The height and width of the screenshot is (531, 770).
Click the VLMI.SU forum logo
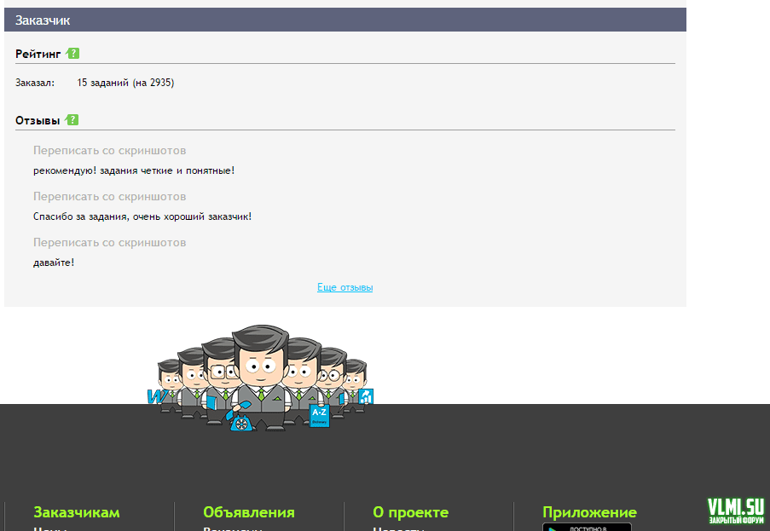pos(735,510)
